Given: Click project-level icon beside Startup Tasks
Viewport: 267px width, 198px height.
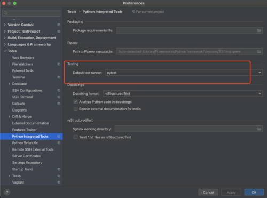Looking at the screenshot, I should pyautogui.click(x=59, y=169).
